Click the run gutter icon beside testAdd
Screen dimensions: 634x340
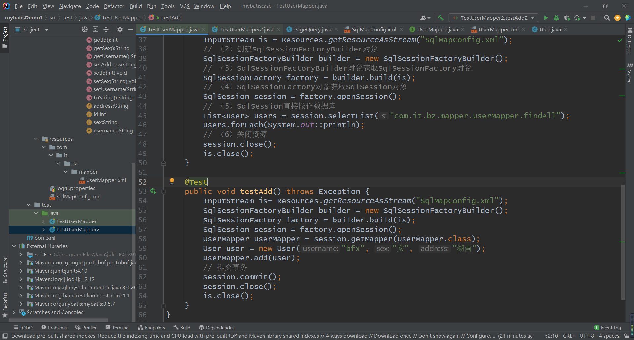[x=153, y=191]
